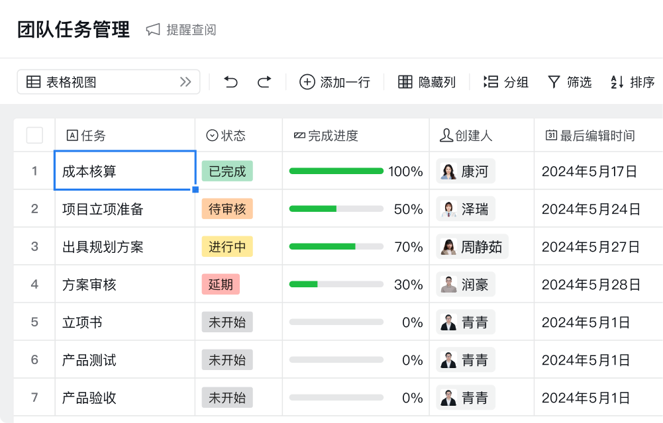Click the 70% progress bar of 出具规划方案
Viewport: 663px width, 423px height.
click(336, 246)
